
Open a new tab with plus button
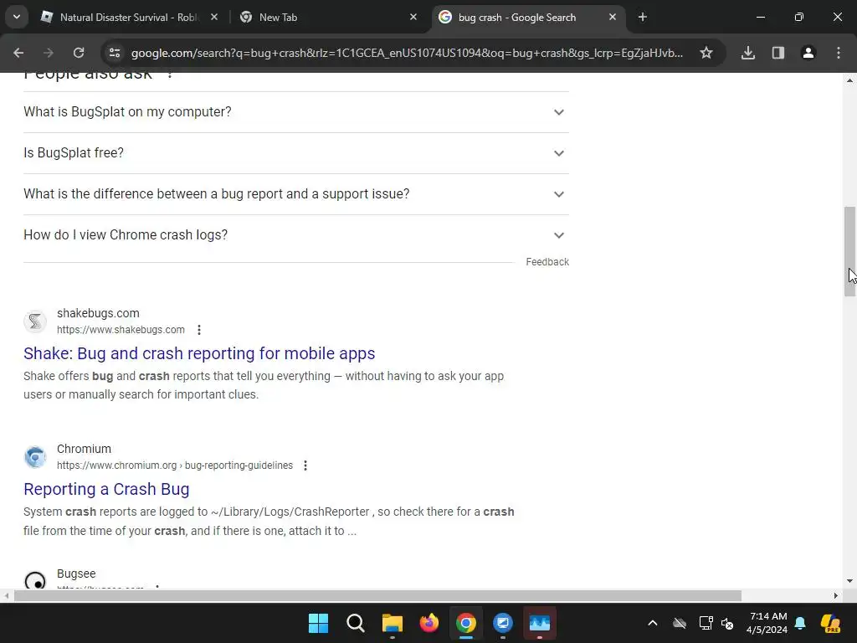click(x=643, y=17)
